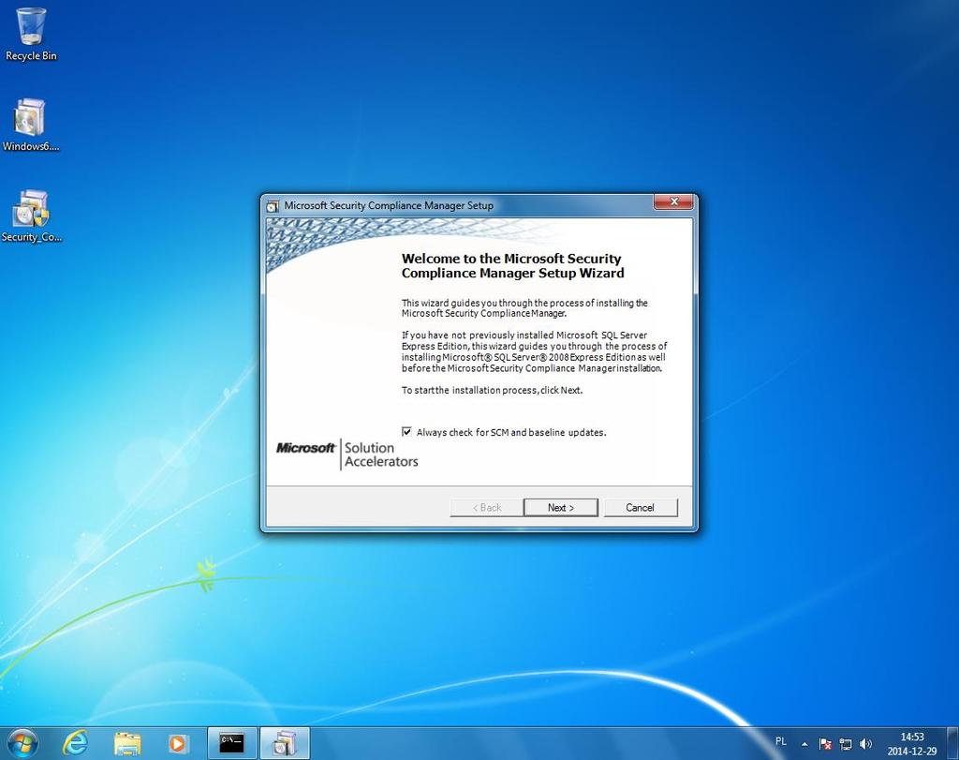Select the Windows6 installer desktop icon
Viewport: 959px width, 760px height.
tap(31, 125)
